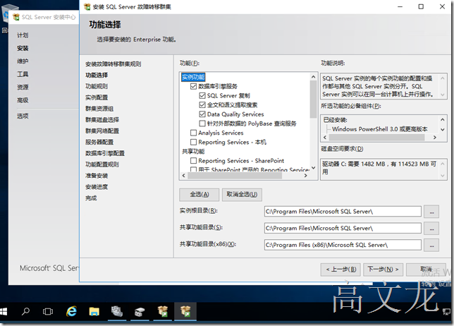This screenshot has width=454, height=326.
Task: Open 工具 in SQL Server 安装中心
Action: point(23,74)
